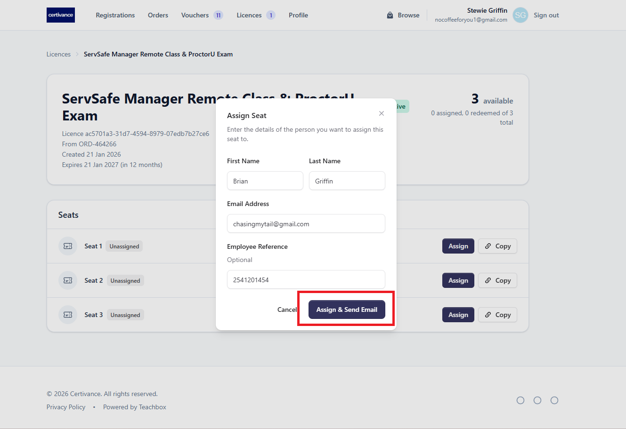This screenshot has width=626, height=429.
Task: Focus the First Name field
Action: pos(265,181)
